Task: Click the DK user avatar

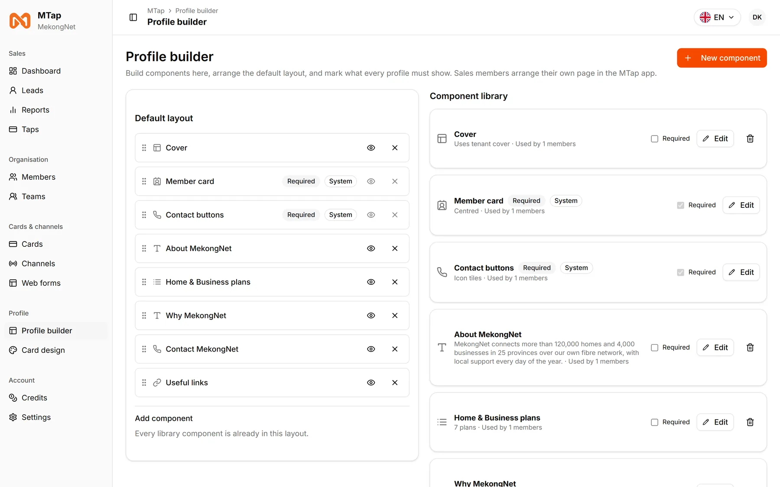Action: click(757, 17)
